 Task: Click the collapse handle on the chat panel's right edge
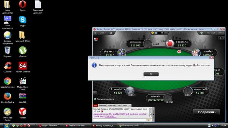coord(153,115)
